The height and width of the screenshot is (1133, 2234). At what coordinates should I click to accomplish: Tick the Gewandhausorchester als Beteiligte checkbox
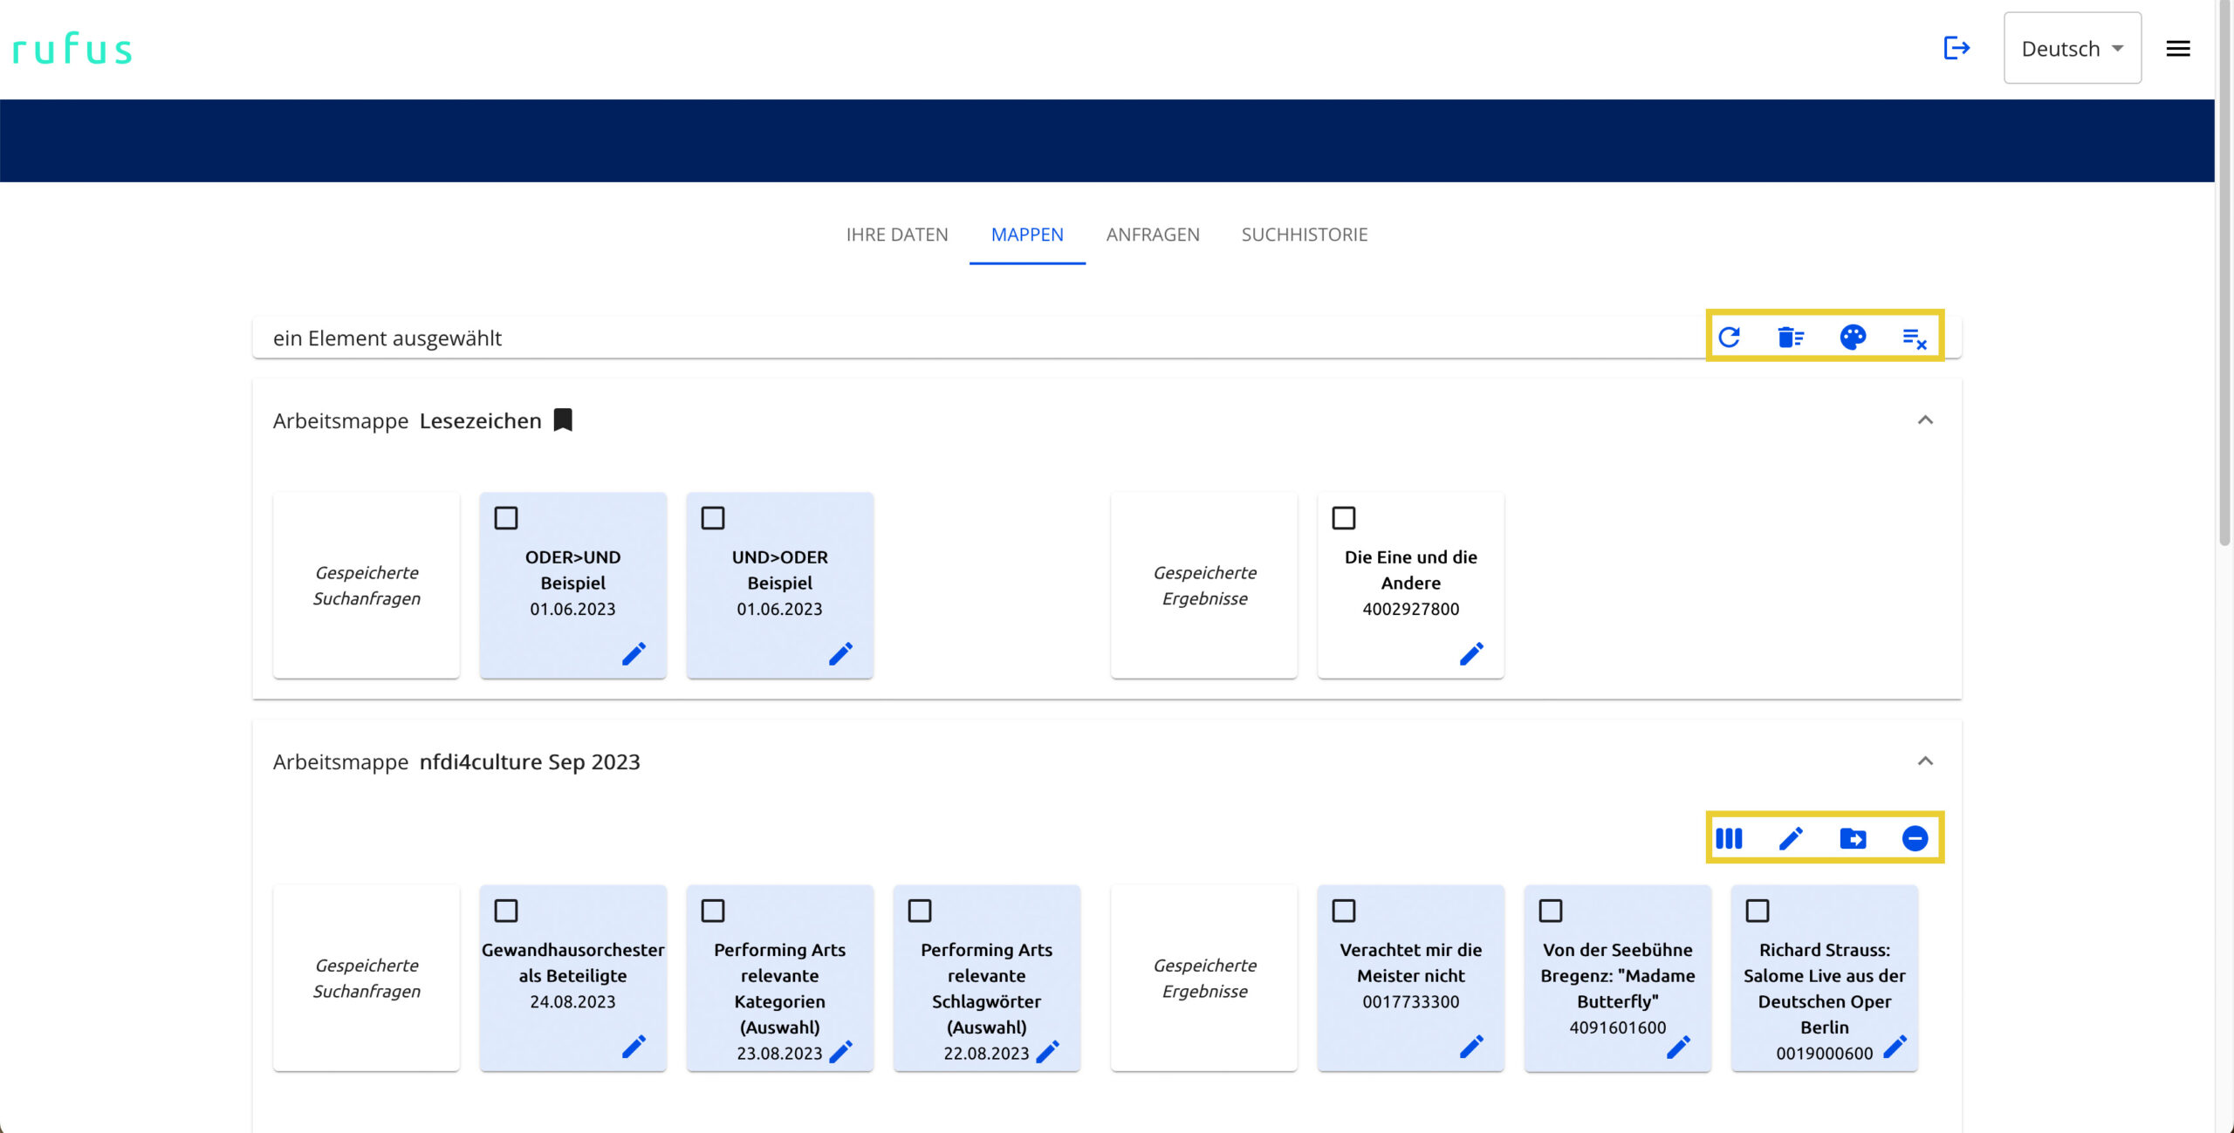click(506, 911)
